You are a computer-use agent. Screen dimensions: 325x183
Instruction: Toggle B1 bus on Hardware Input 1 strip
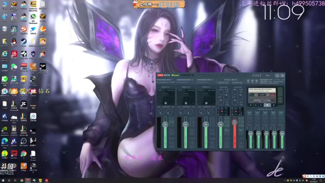click(171, 130)
